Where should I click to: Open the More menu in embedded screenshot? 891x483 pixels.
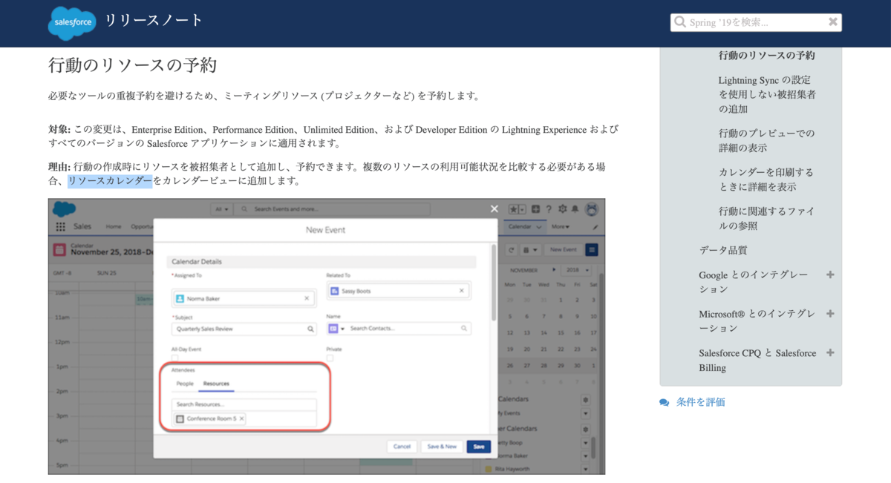coord(560,226)
